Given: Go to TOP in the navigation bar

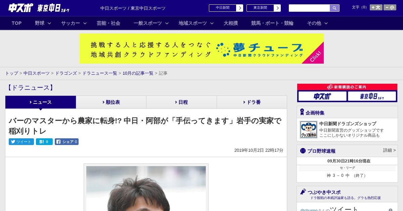Looking at the screenshot, I should (x=16, y=23).
